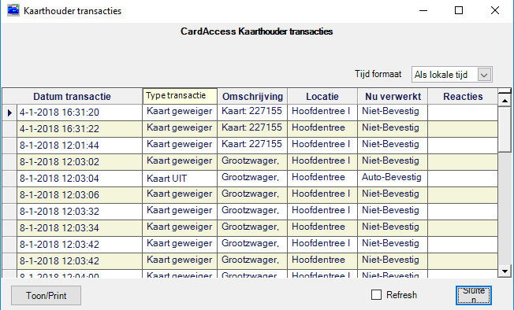514x310 pixels.
Task: Sort by Datum transactie column header
Action: tap(72, 97)
